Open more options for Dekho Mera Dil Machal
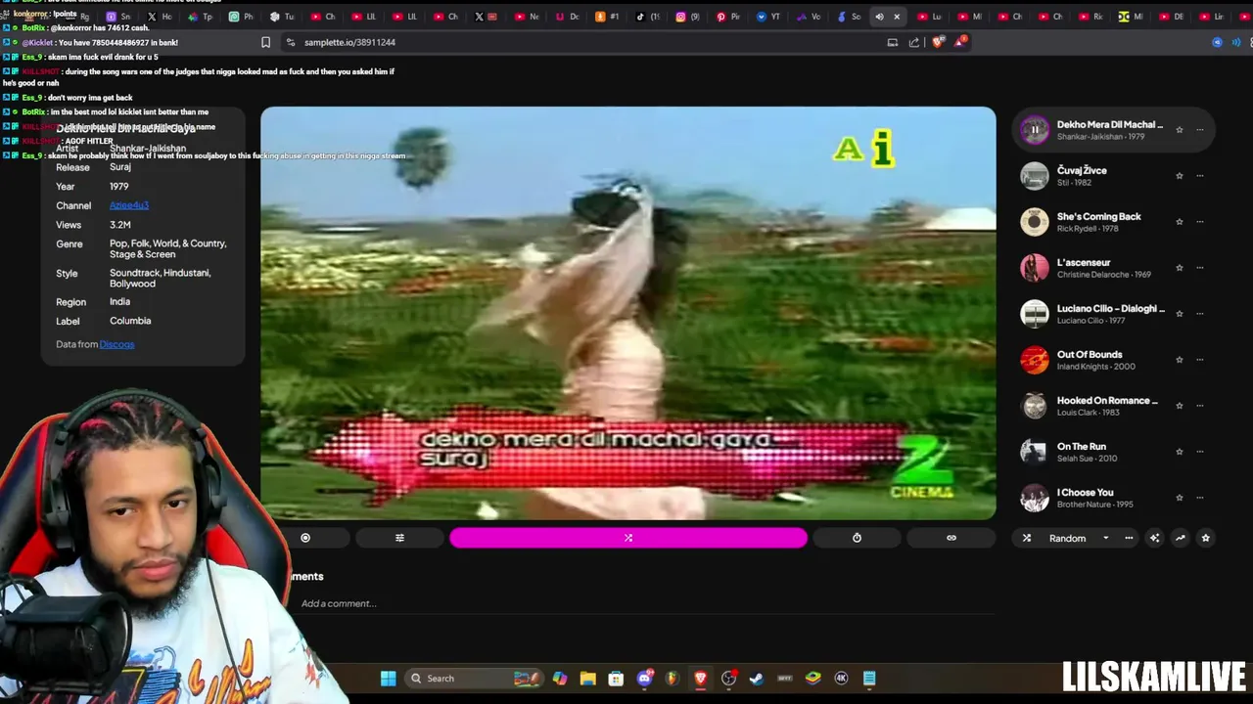Viewport: 1253px width, 704px height. [1200, 130]
